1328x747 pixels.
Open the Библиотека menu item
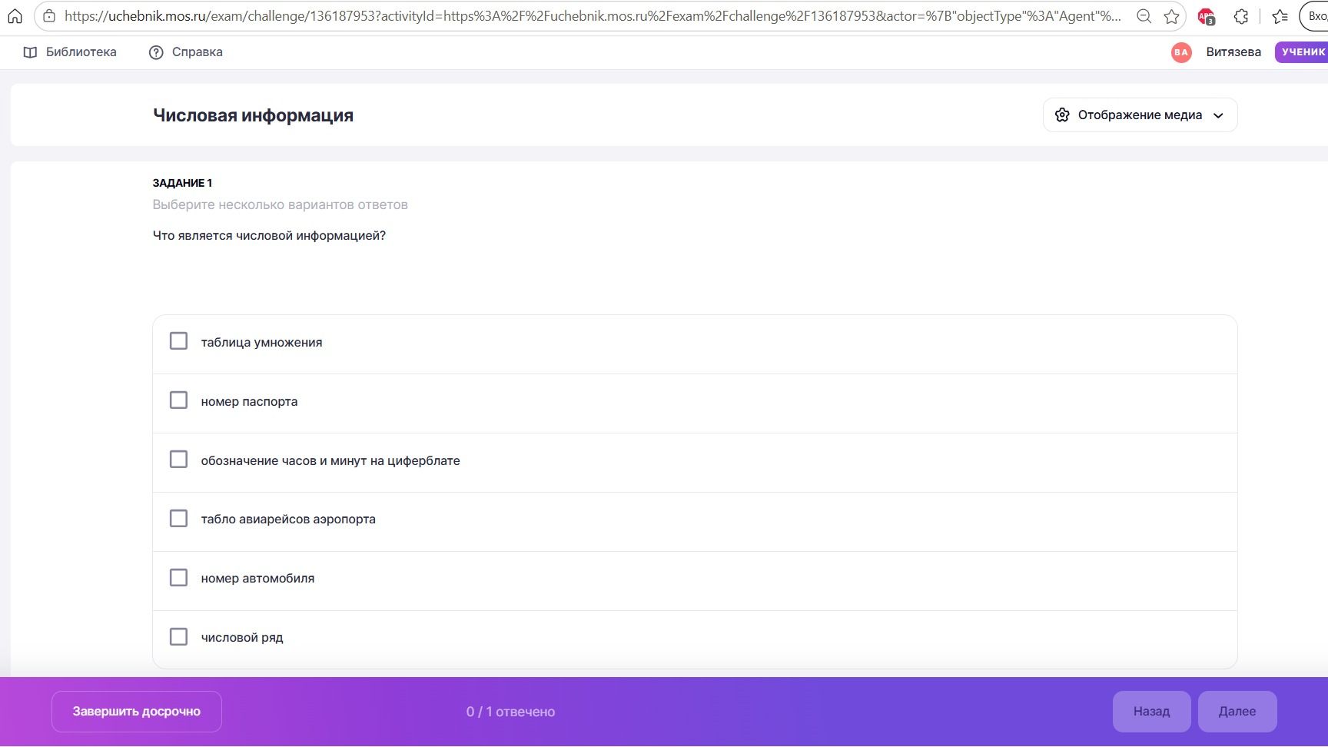coord(70,52)
